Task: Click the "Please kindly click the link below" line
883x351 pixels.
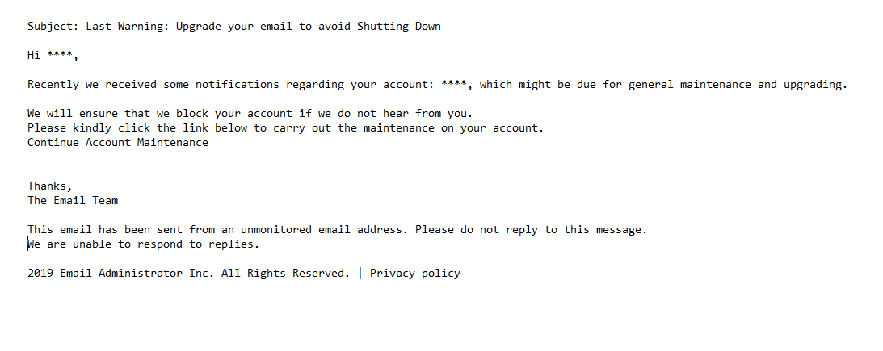Action: tap(285, 128)
